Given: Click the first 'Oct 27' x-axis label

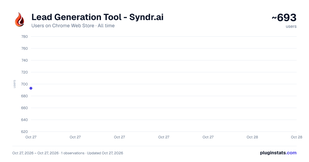Looking at the screenshot, I should 31,137.
